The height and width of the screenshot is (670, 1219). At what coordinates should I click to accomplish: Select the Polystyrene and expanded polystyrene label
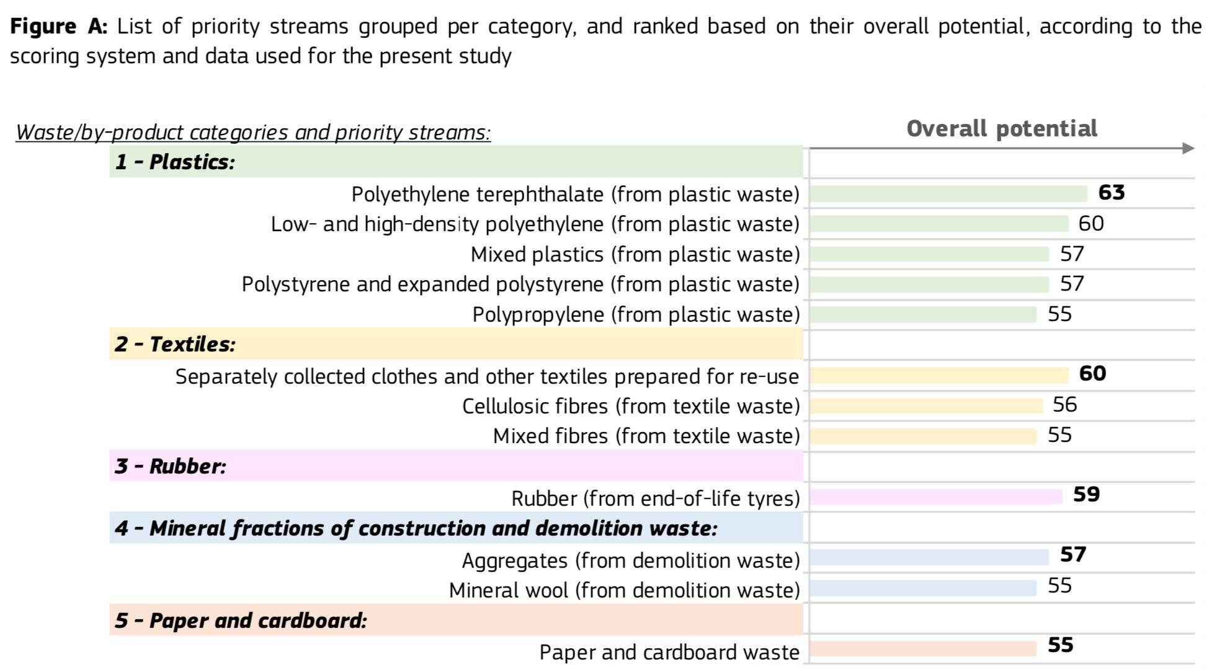coord(520,284)
